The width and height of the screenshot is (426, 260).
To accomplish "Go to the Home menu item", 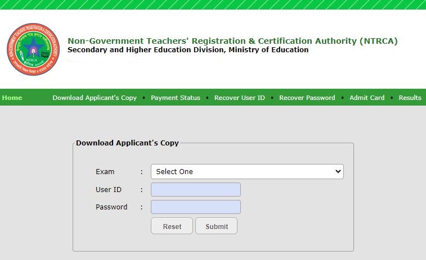I will [12, 98].
